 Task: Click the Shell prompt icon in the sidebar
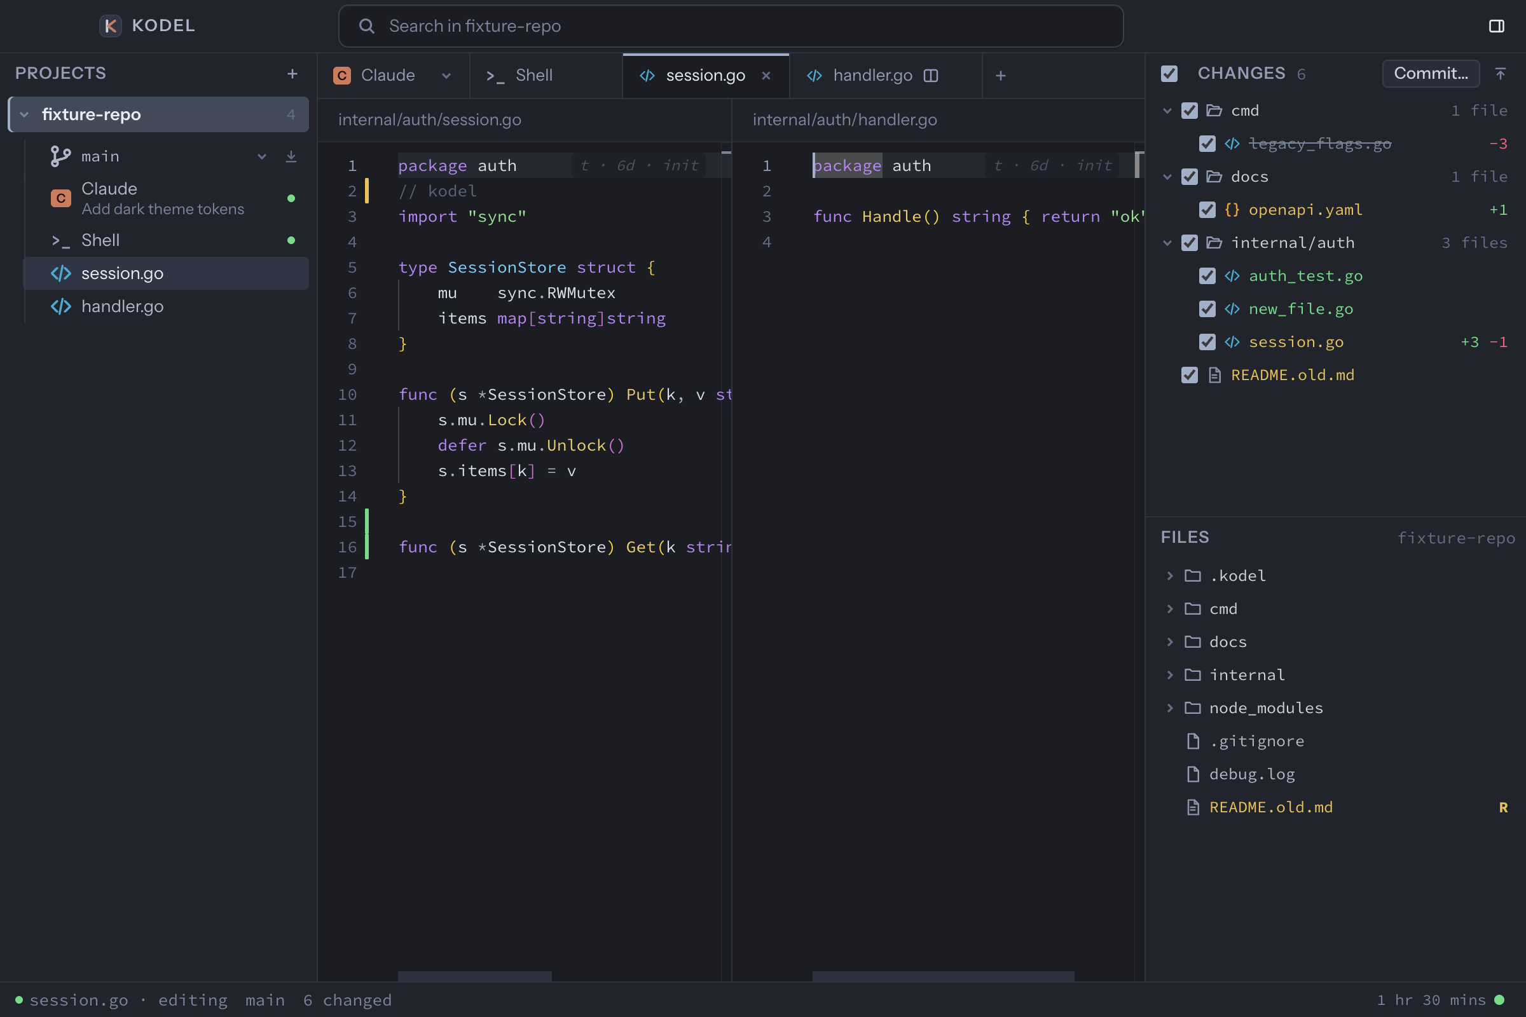(60, 241)
